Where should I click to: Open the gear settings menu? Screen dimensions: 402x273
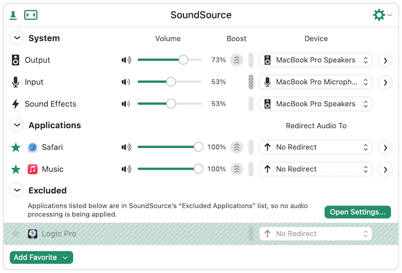click(382, 15)
